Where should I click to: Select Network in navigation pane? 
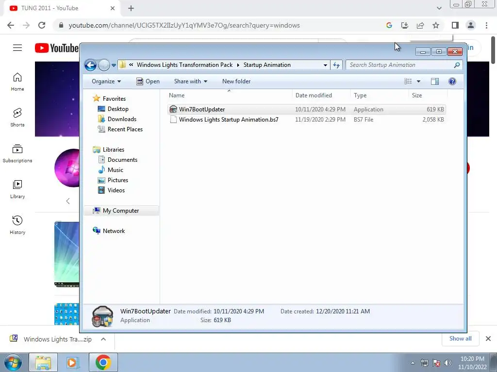(x=109, y=231)
